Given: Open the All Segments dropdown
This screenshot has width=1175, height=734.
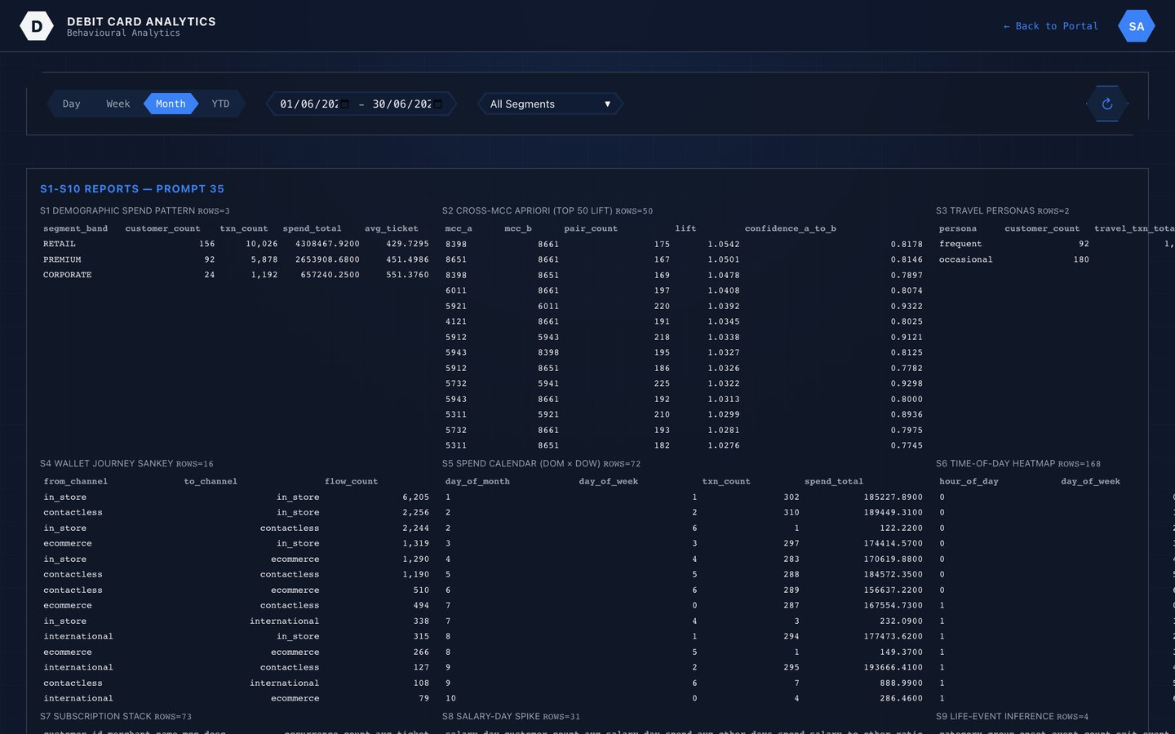Looking at the screenshot, I should pos(550,104).
